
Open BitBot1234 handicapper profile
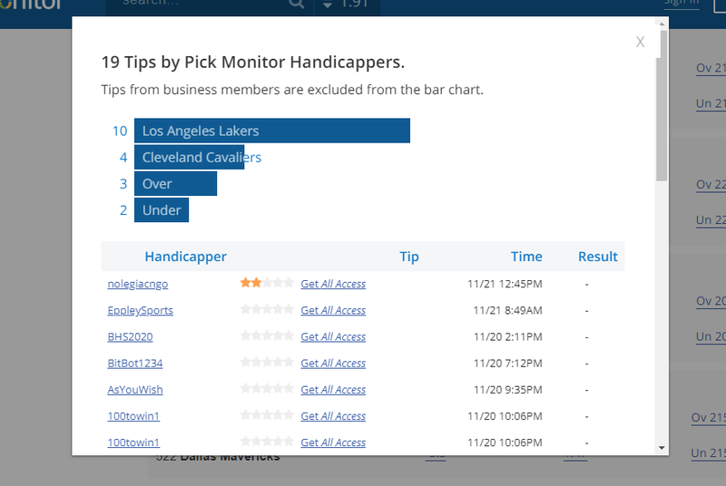point(135,363)
